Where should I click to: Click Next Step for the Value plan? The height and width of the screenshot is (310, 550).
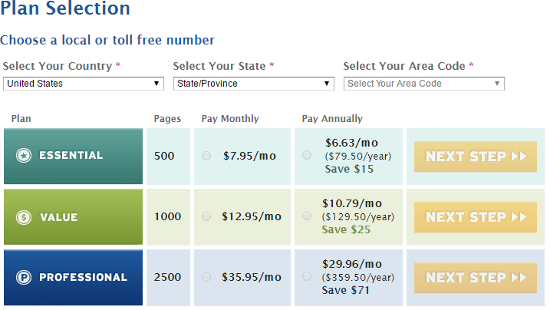tap(476, 217)
